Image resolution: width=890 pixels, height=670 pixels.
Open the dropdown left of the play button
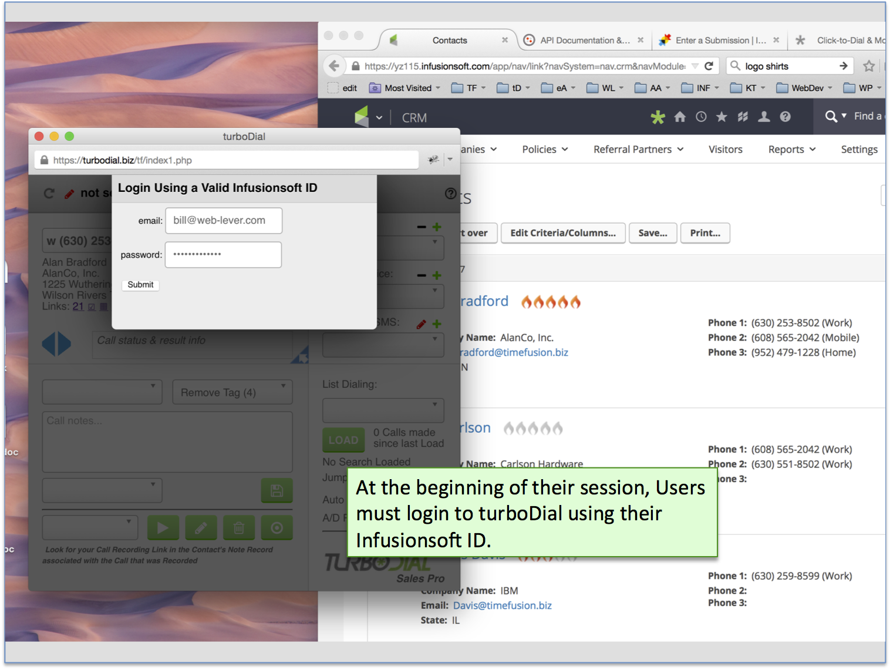point(90,528)
